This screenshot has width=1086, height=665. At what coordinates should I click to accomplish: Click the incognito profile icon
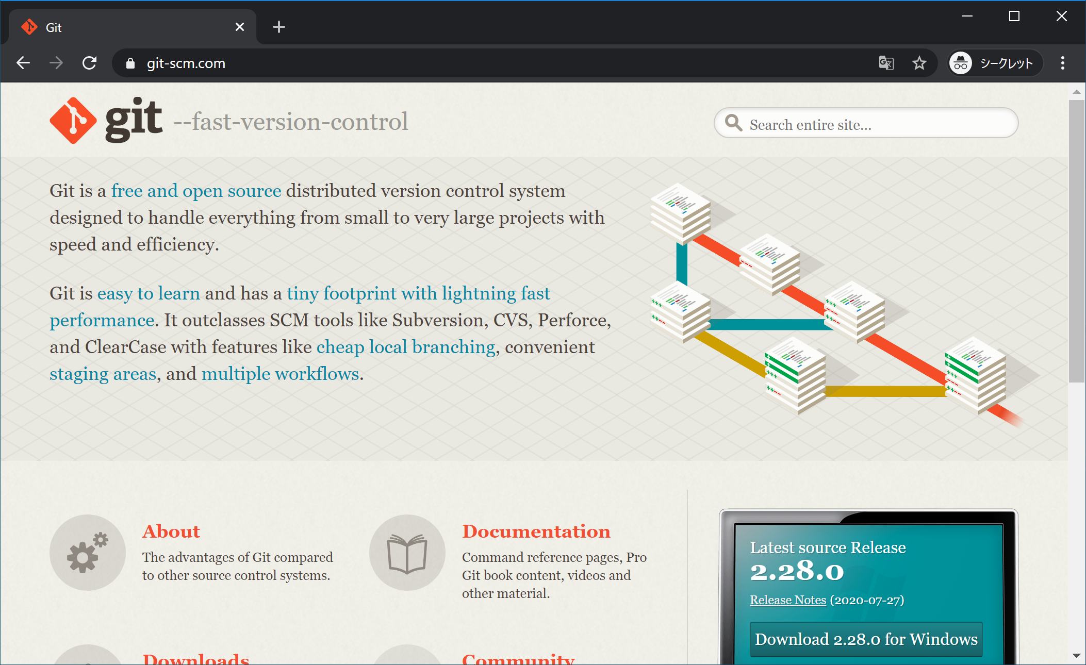click(x=960, y=63)
